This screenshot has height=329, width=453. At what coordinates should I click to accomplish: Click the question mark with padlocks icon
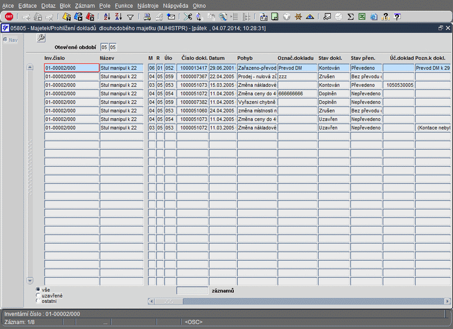386,17
